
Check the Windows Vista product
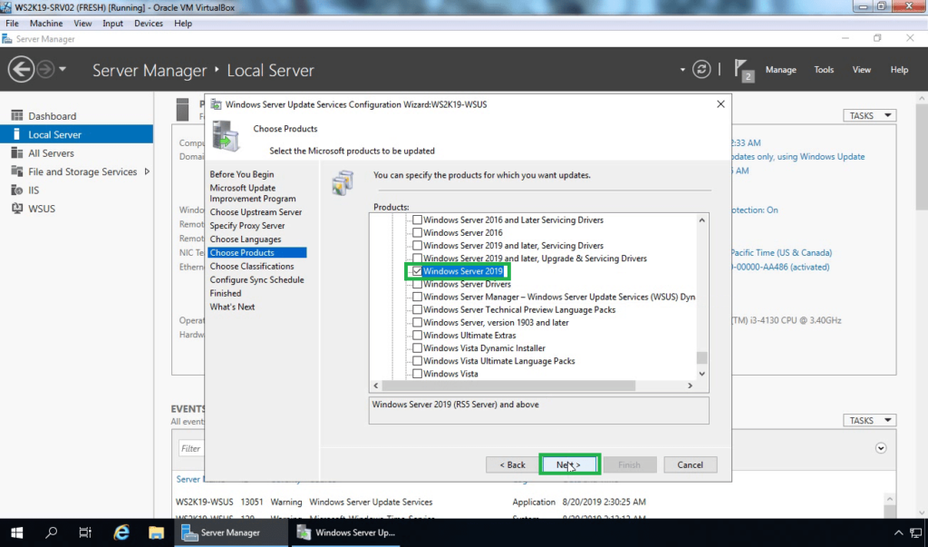[x=417, y=374]
